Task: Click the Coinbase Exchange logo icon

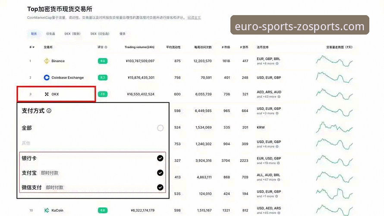Action: [x=47, y=78]
